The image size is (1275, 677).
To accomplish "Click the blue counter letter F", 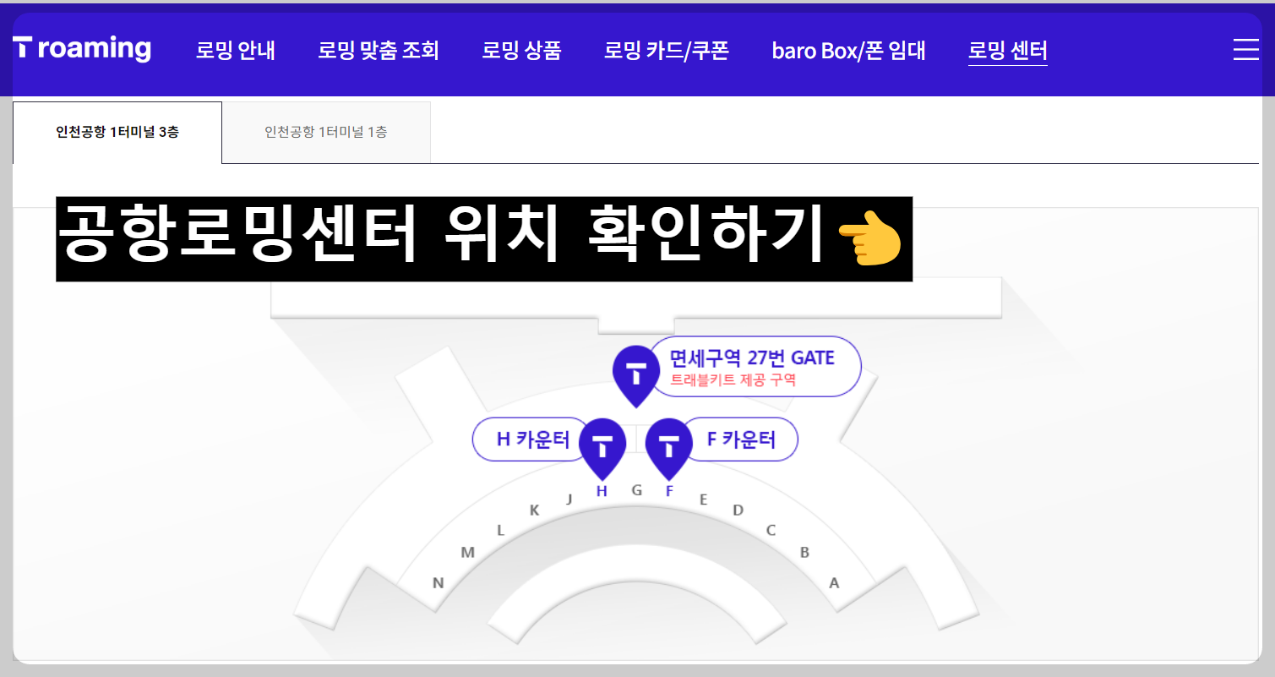I will [x=669, y=491].
